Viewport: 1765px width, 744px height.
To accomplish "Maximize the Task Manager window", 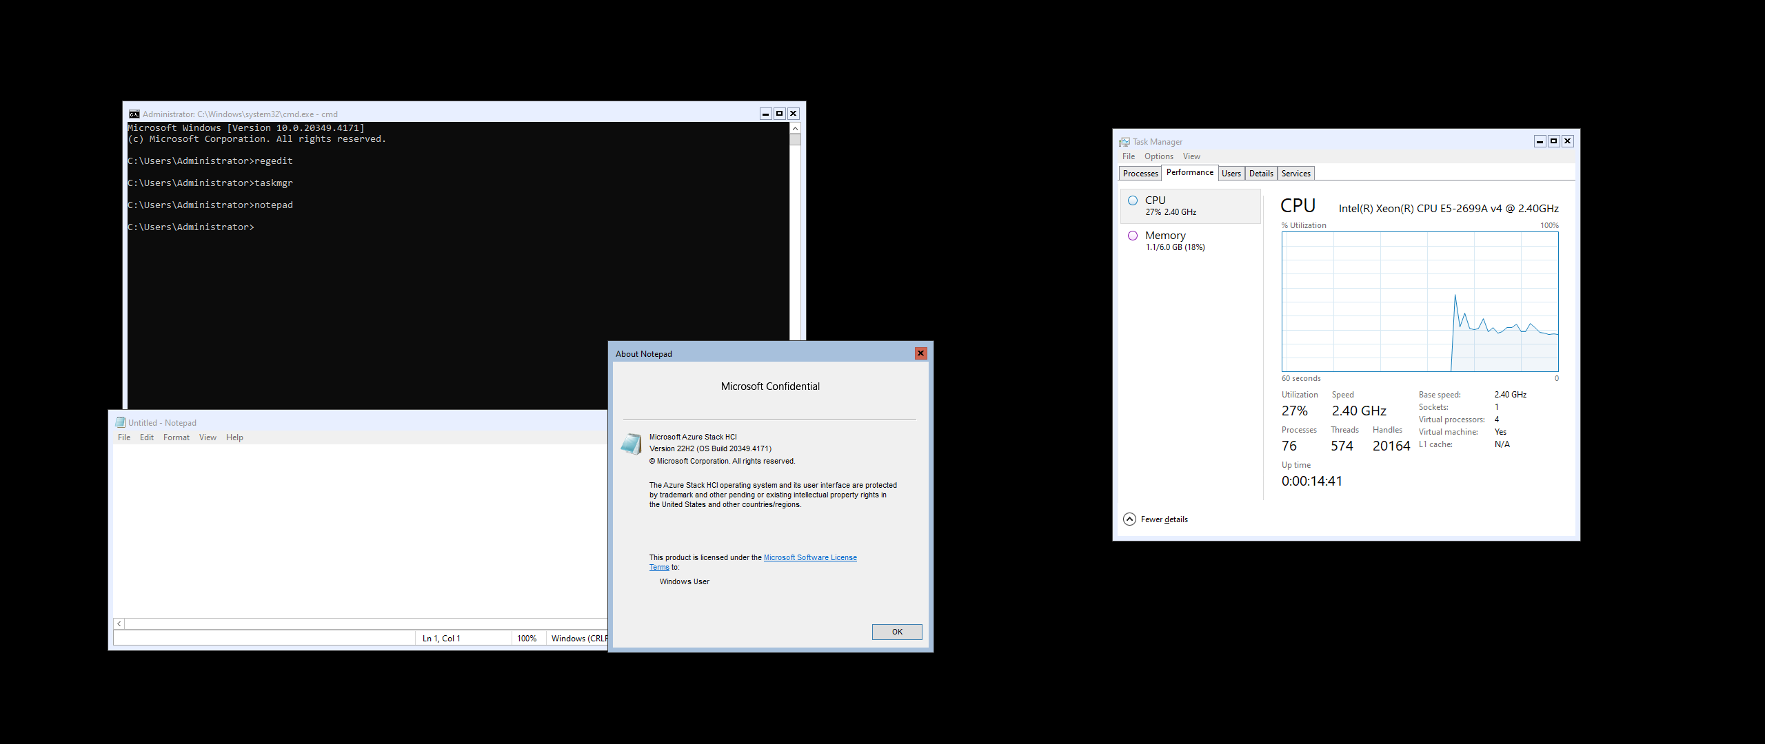I will pyautogui.click(x=1553, y=141).
